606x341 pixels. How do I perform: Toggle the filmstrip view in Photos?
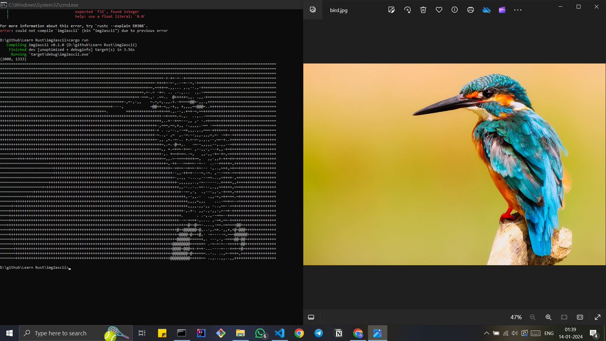pos(311,317)
